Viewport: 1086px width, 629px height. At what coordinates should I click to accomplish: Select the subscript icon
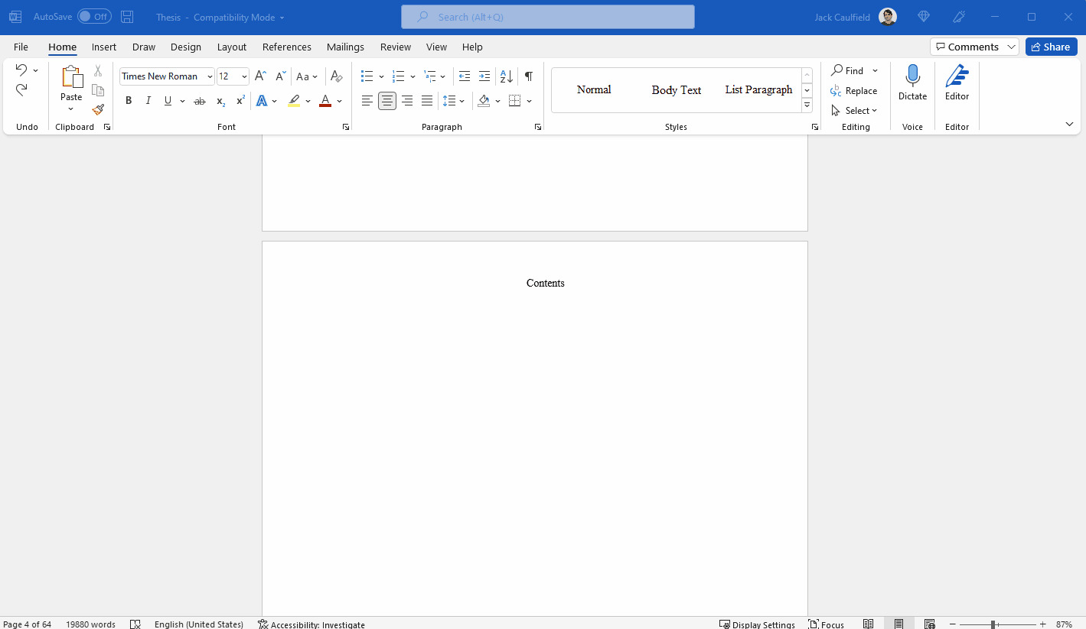220,100
